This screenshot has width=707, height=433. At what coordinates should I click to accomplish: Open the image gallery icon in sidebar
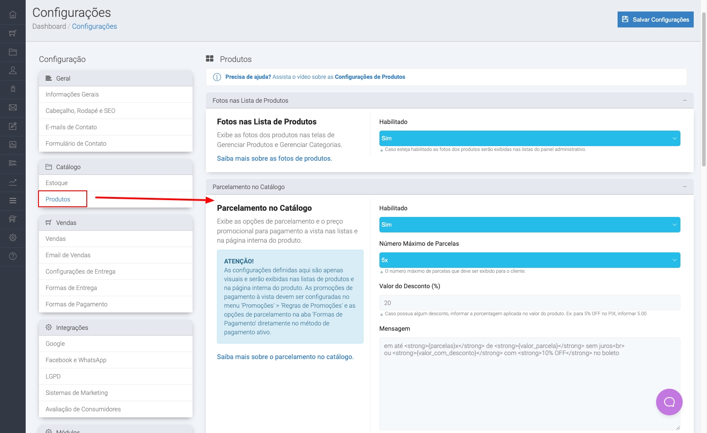click(x=13, y=145)
